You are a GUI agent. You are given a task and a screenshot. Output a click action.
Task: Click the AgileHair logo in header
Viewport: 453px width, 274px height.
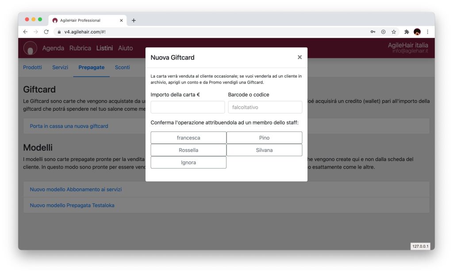point(30,48)
